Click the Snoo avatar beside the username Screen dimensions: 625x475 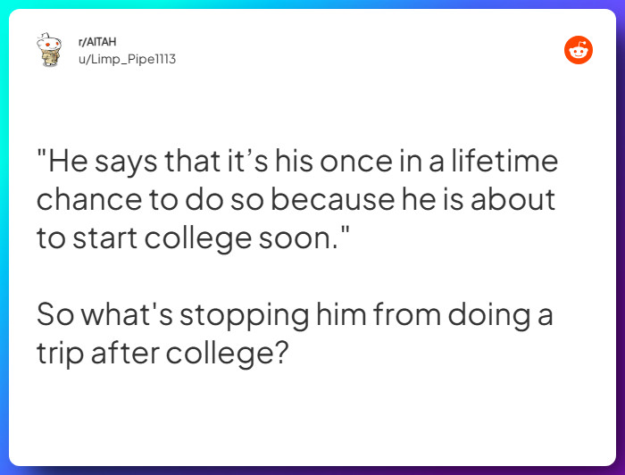tap(47, 50)
